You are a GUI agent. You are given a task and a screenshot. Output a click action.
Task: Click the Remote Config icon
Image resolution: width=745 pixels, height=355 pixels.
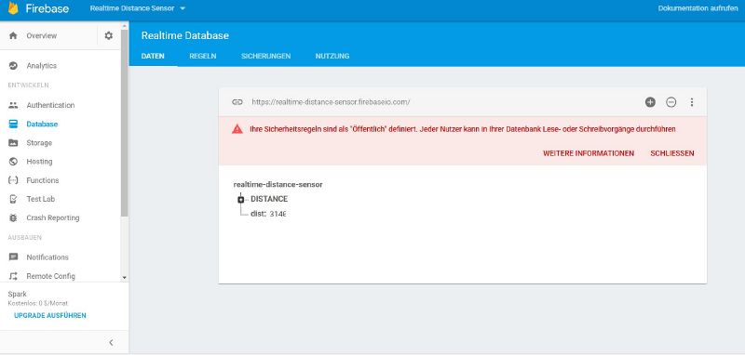pos(13,276)
